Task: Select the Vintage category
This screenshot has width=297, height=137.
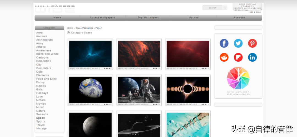Action: [x=42, y=129]
